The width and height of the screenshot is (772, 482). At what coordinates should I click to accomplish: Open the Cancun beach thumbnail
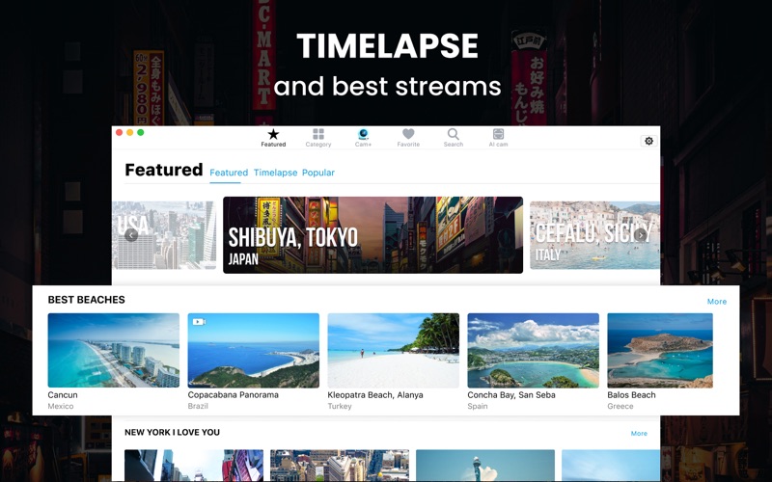point(114,350)
